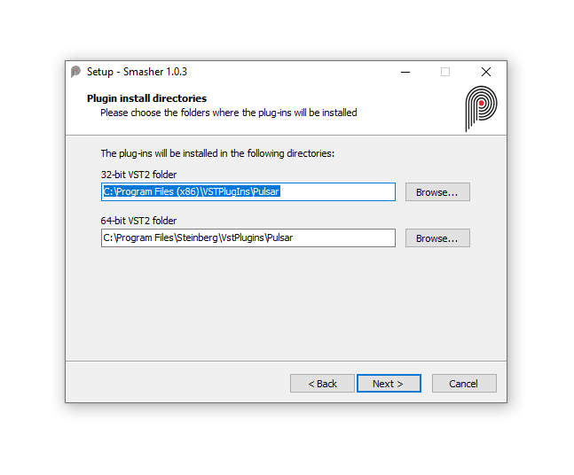This screenshot has width=574, height=475.
Task: Click the greyed-out maximize button
Action: click(x=445, y=72)
